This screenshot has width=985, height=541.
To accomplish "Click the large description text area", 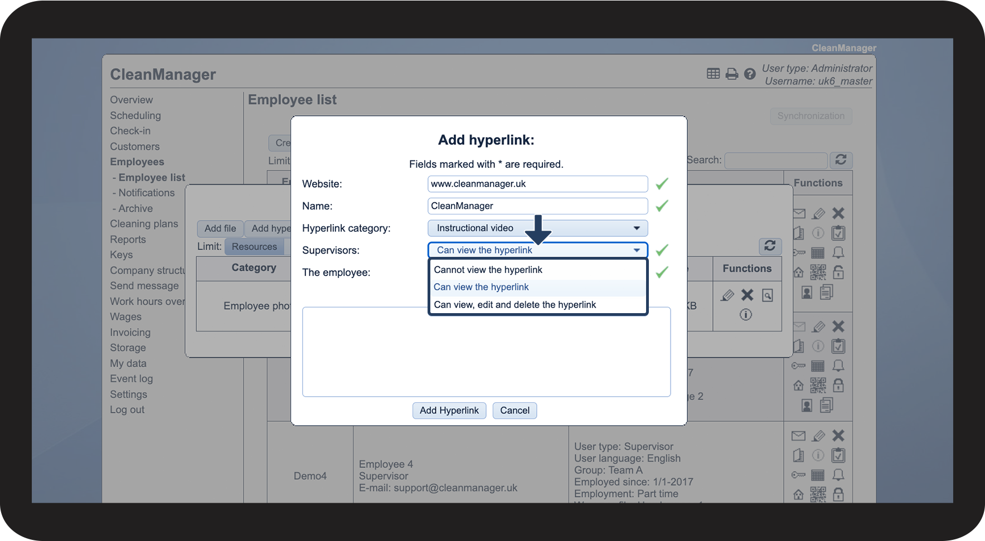I will click(x=486, y=352).
